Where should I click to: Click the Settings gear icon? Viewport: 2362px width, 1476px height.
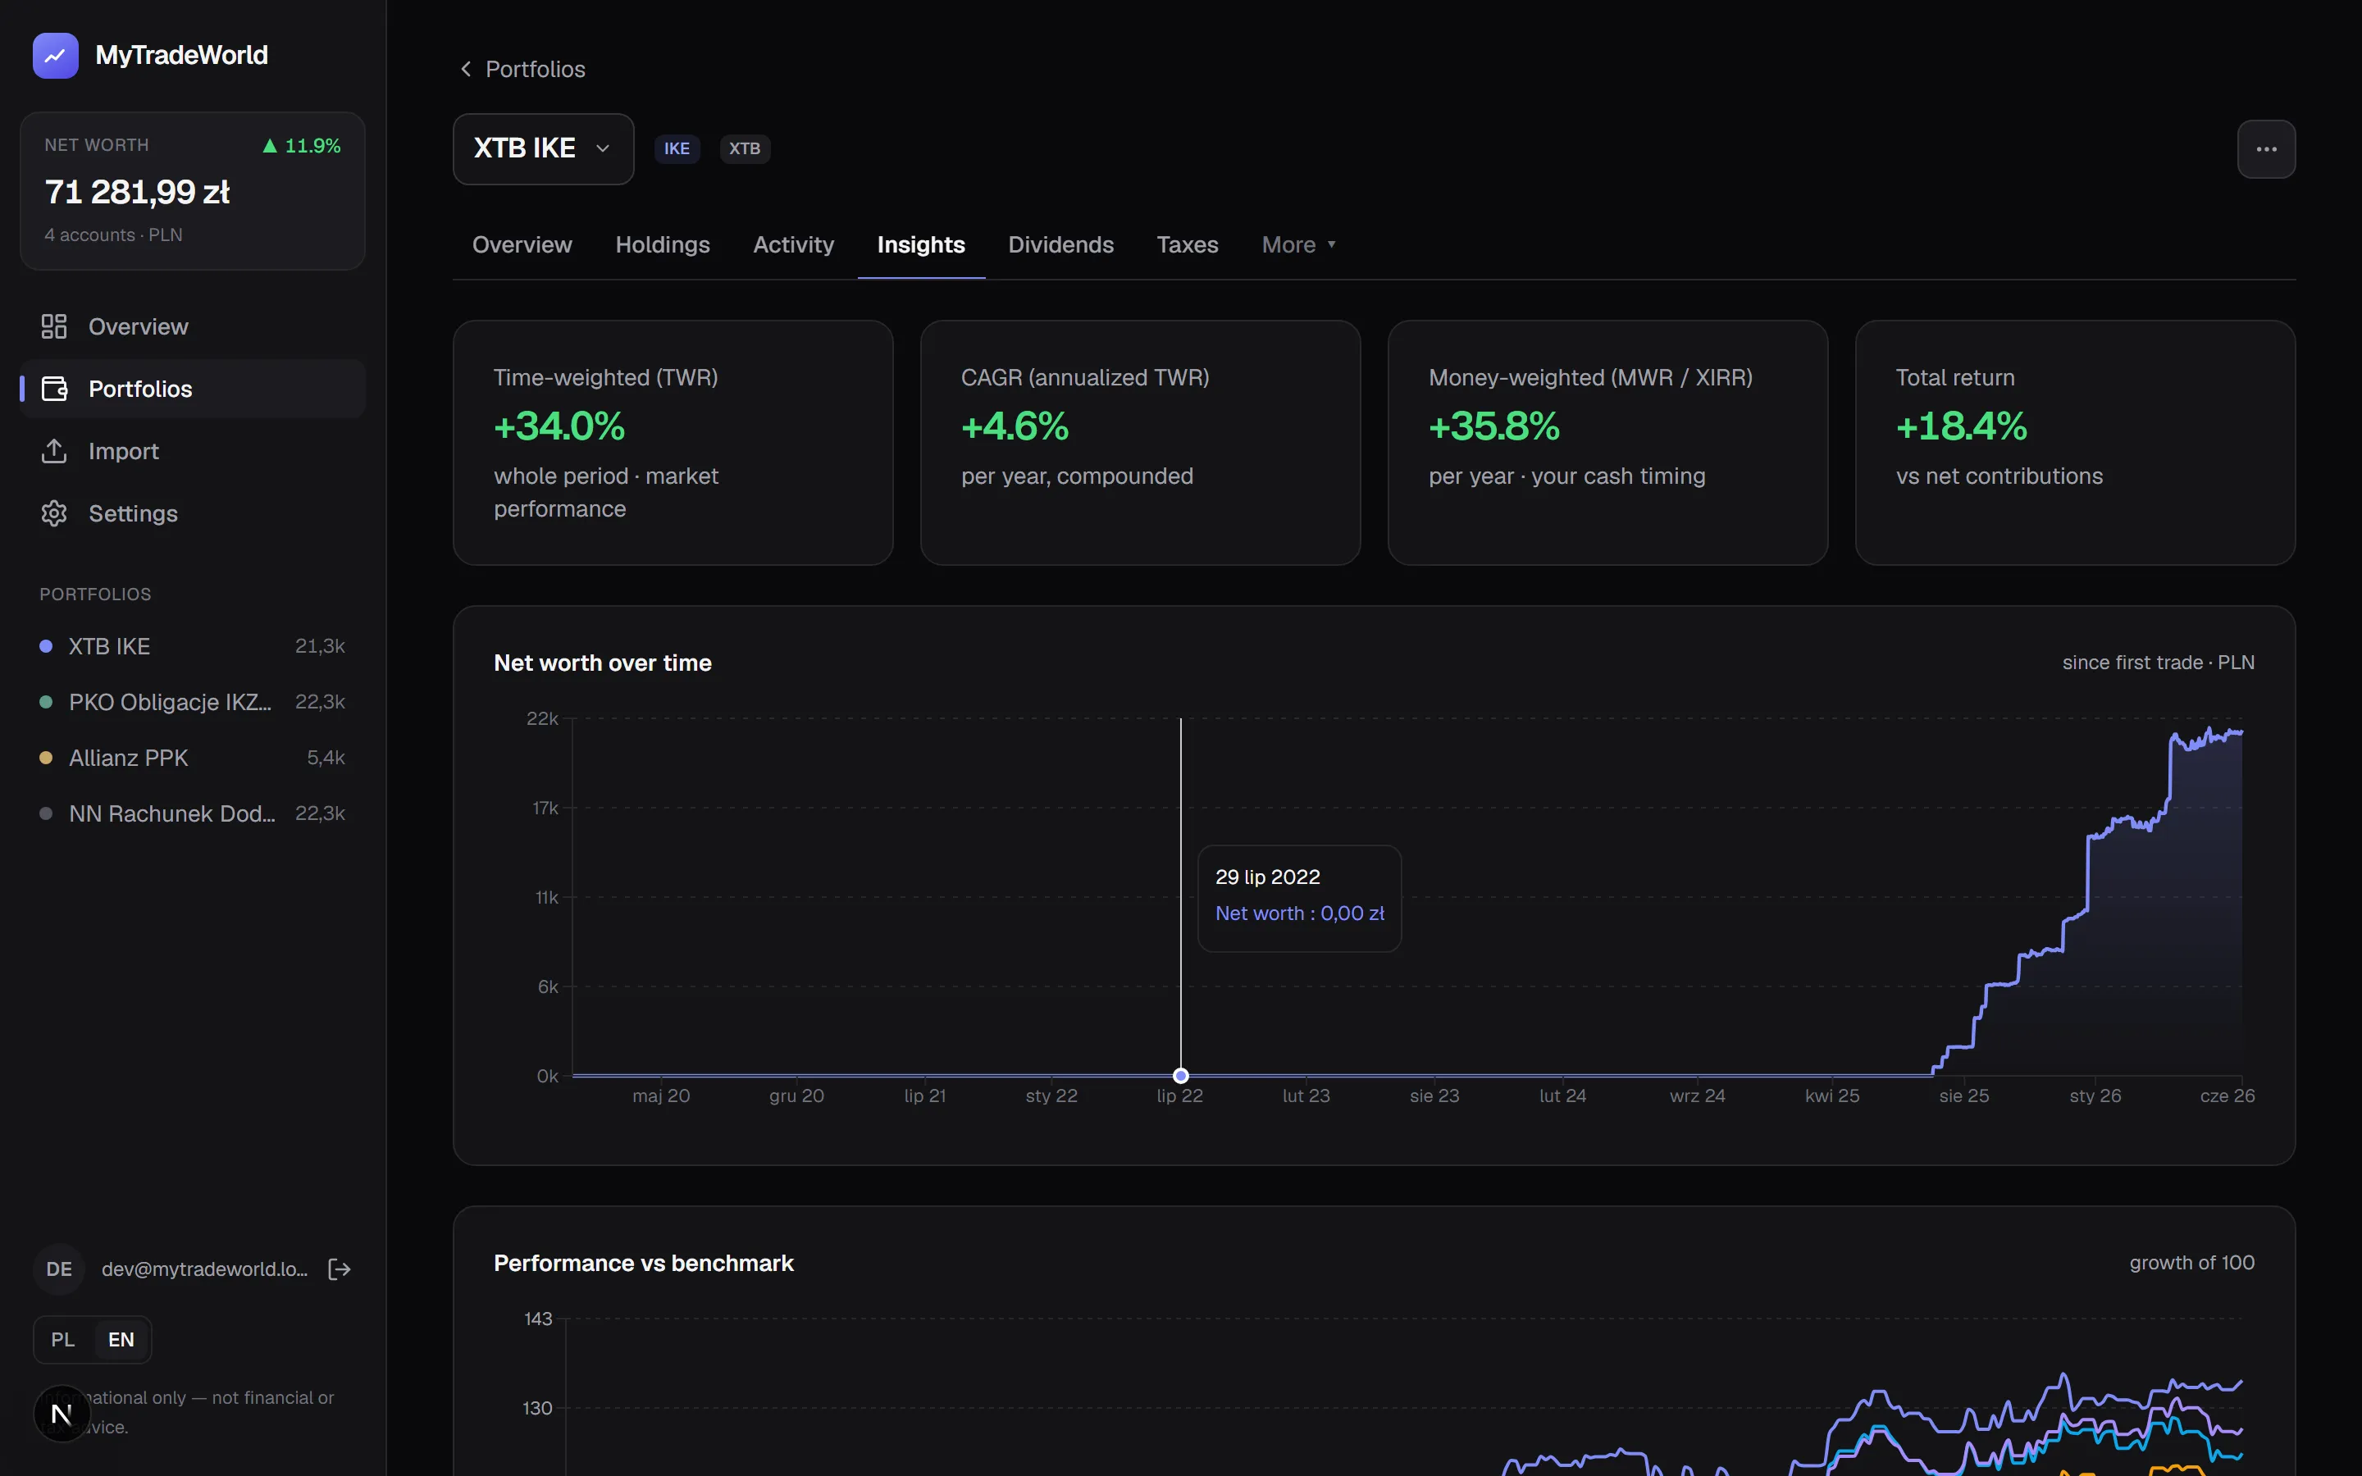(53, 513)
